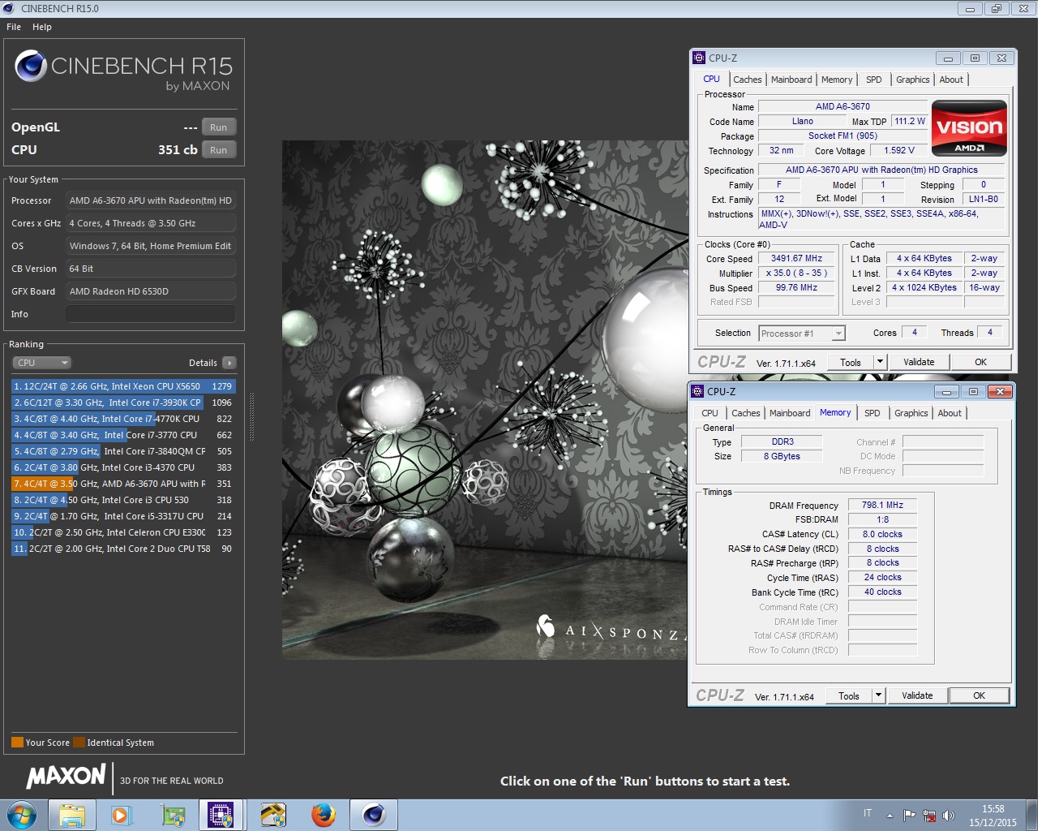The image size is (1059, 831).
Task: Click the Action Center flag icon
Action: [910, 815]
